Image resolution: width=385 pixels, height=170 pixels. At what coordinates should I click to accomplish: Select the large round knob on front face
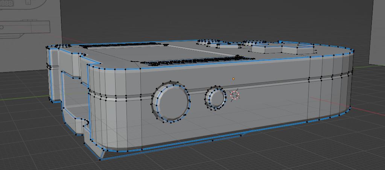click(x=171, y=102)
